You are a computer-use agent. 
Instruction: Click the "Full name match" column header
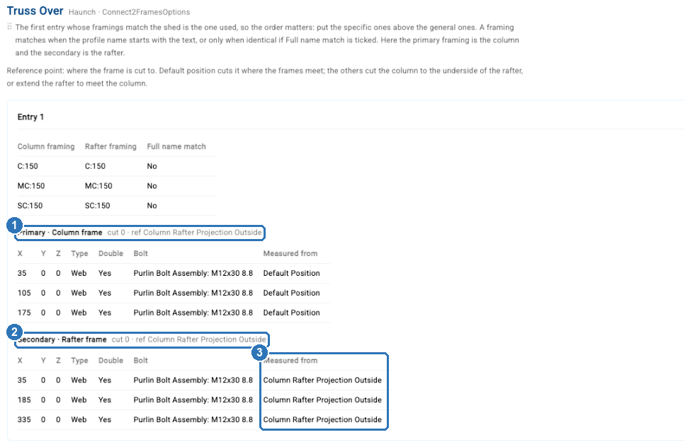176,146
